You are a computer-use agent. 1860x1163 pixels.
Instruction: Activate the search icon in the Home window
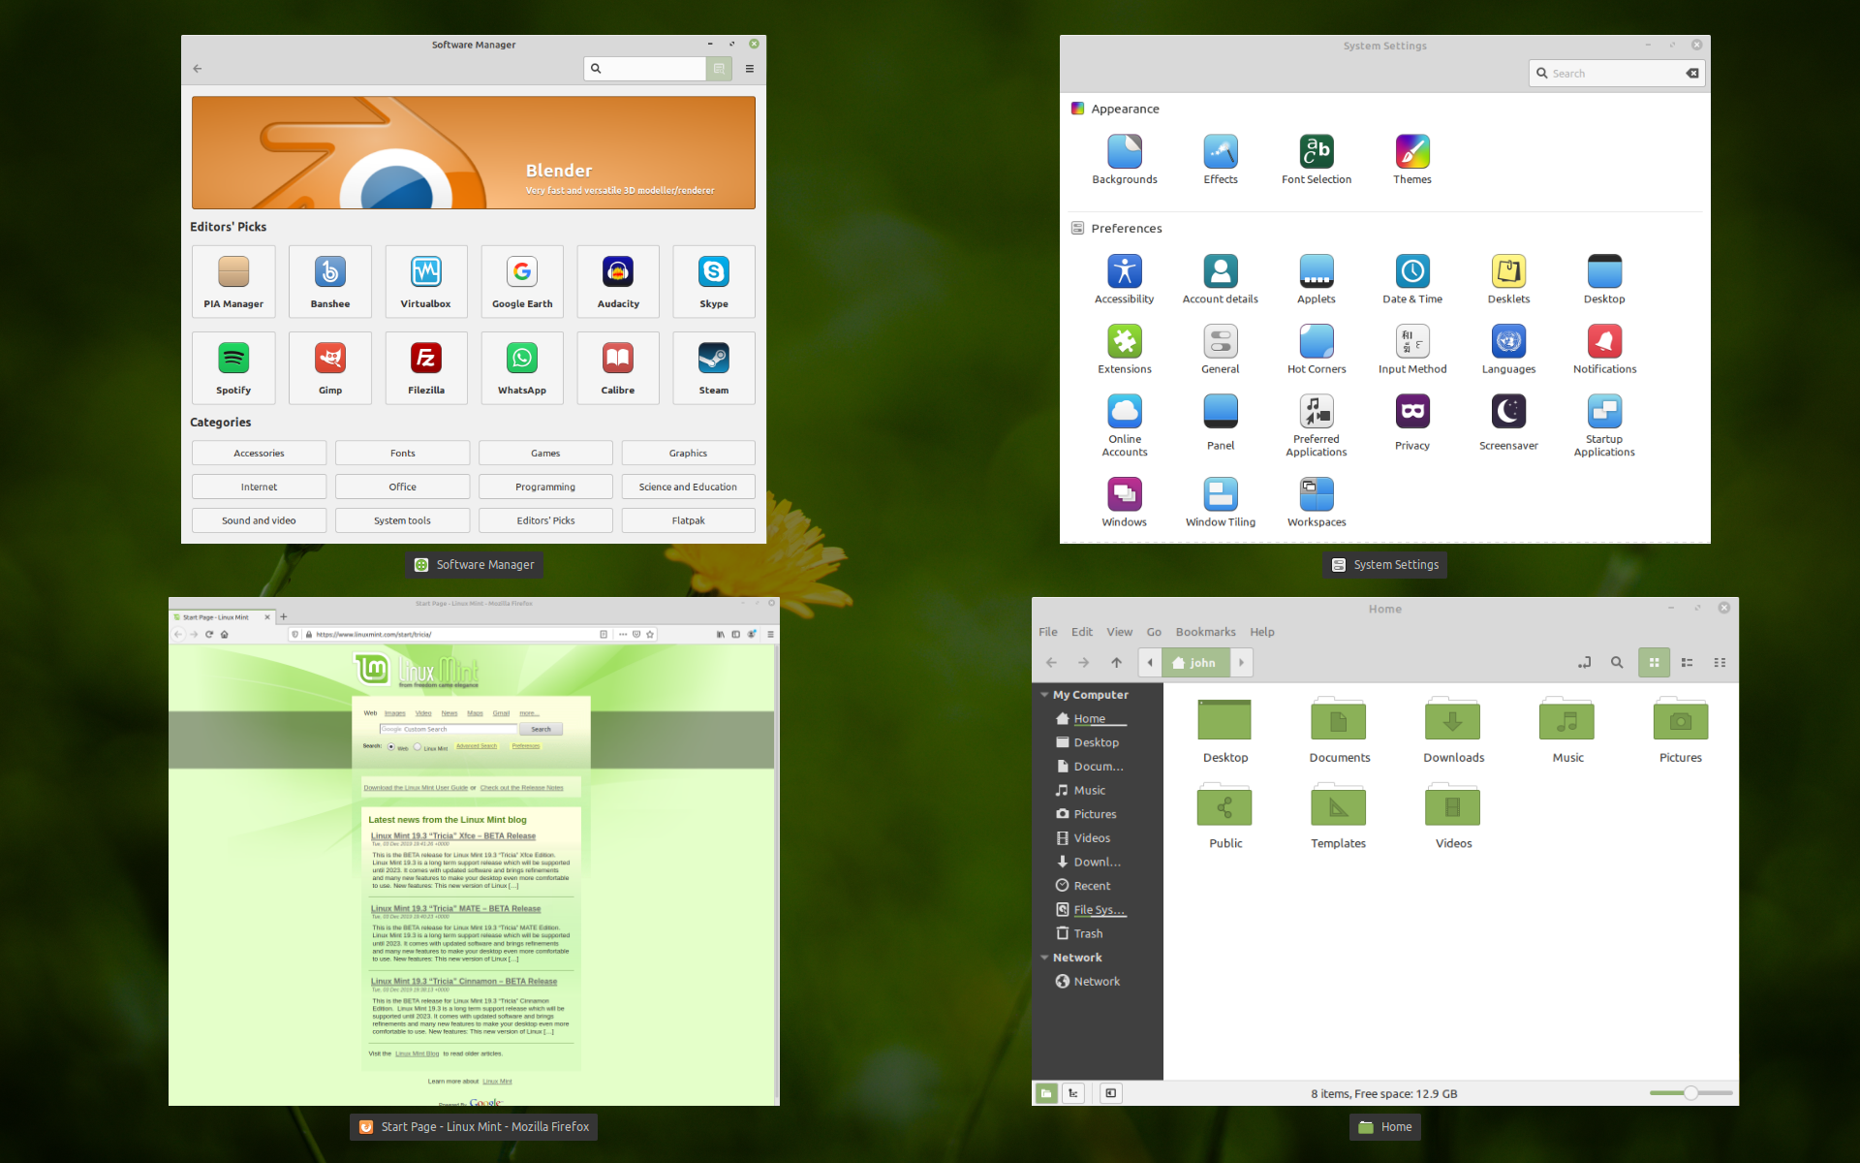[x=1617, y=662]
